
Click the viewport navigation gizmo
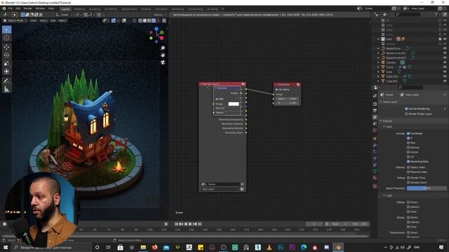tap(156, 35)
